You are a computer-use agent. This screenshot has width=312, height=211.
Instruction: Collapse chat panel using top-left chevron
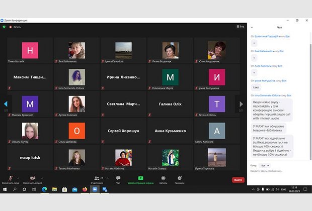(x=252, y=27)
